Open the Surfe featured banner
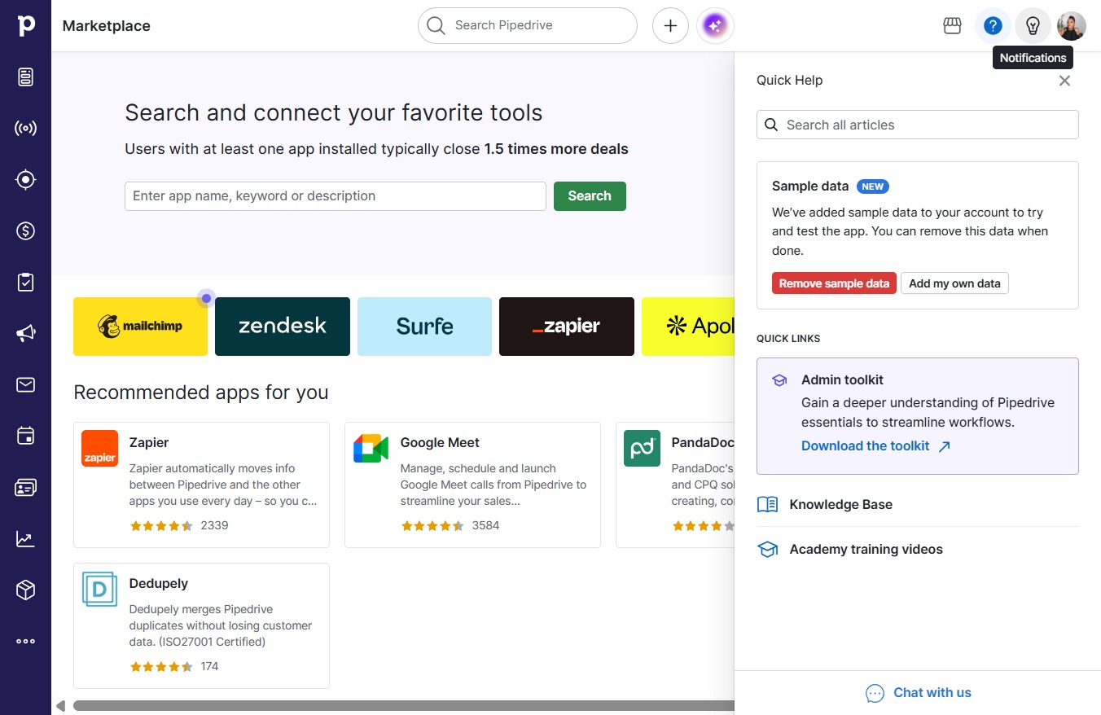This screenshot has height=715, width=1101. pos(424,327)
